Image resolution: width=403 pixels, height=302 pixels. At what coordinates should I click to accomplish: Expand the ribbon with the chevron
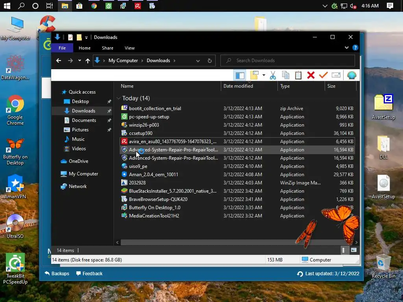[x=346, y=48]
